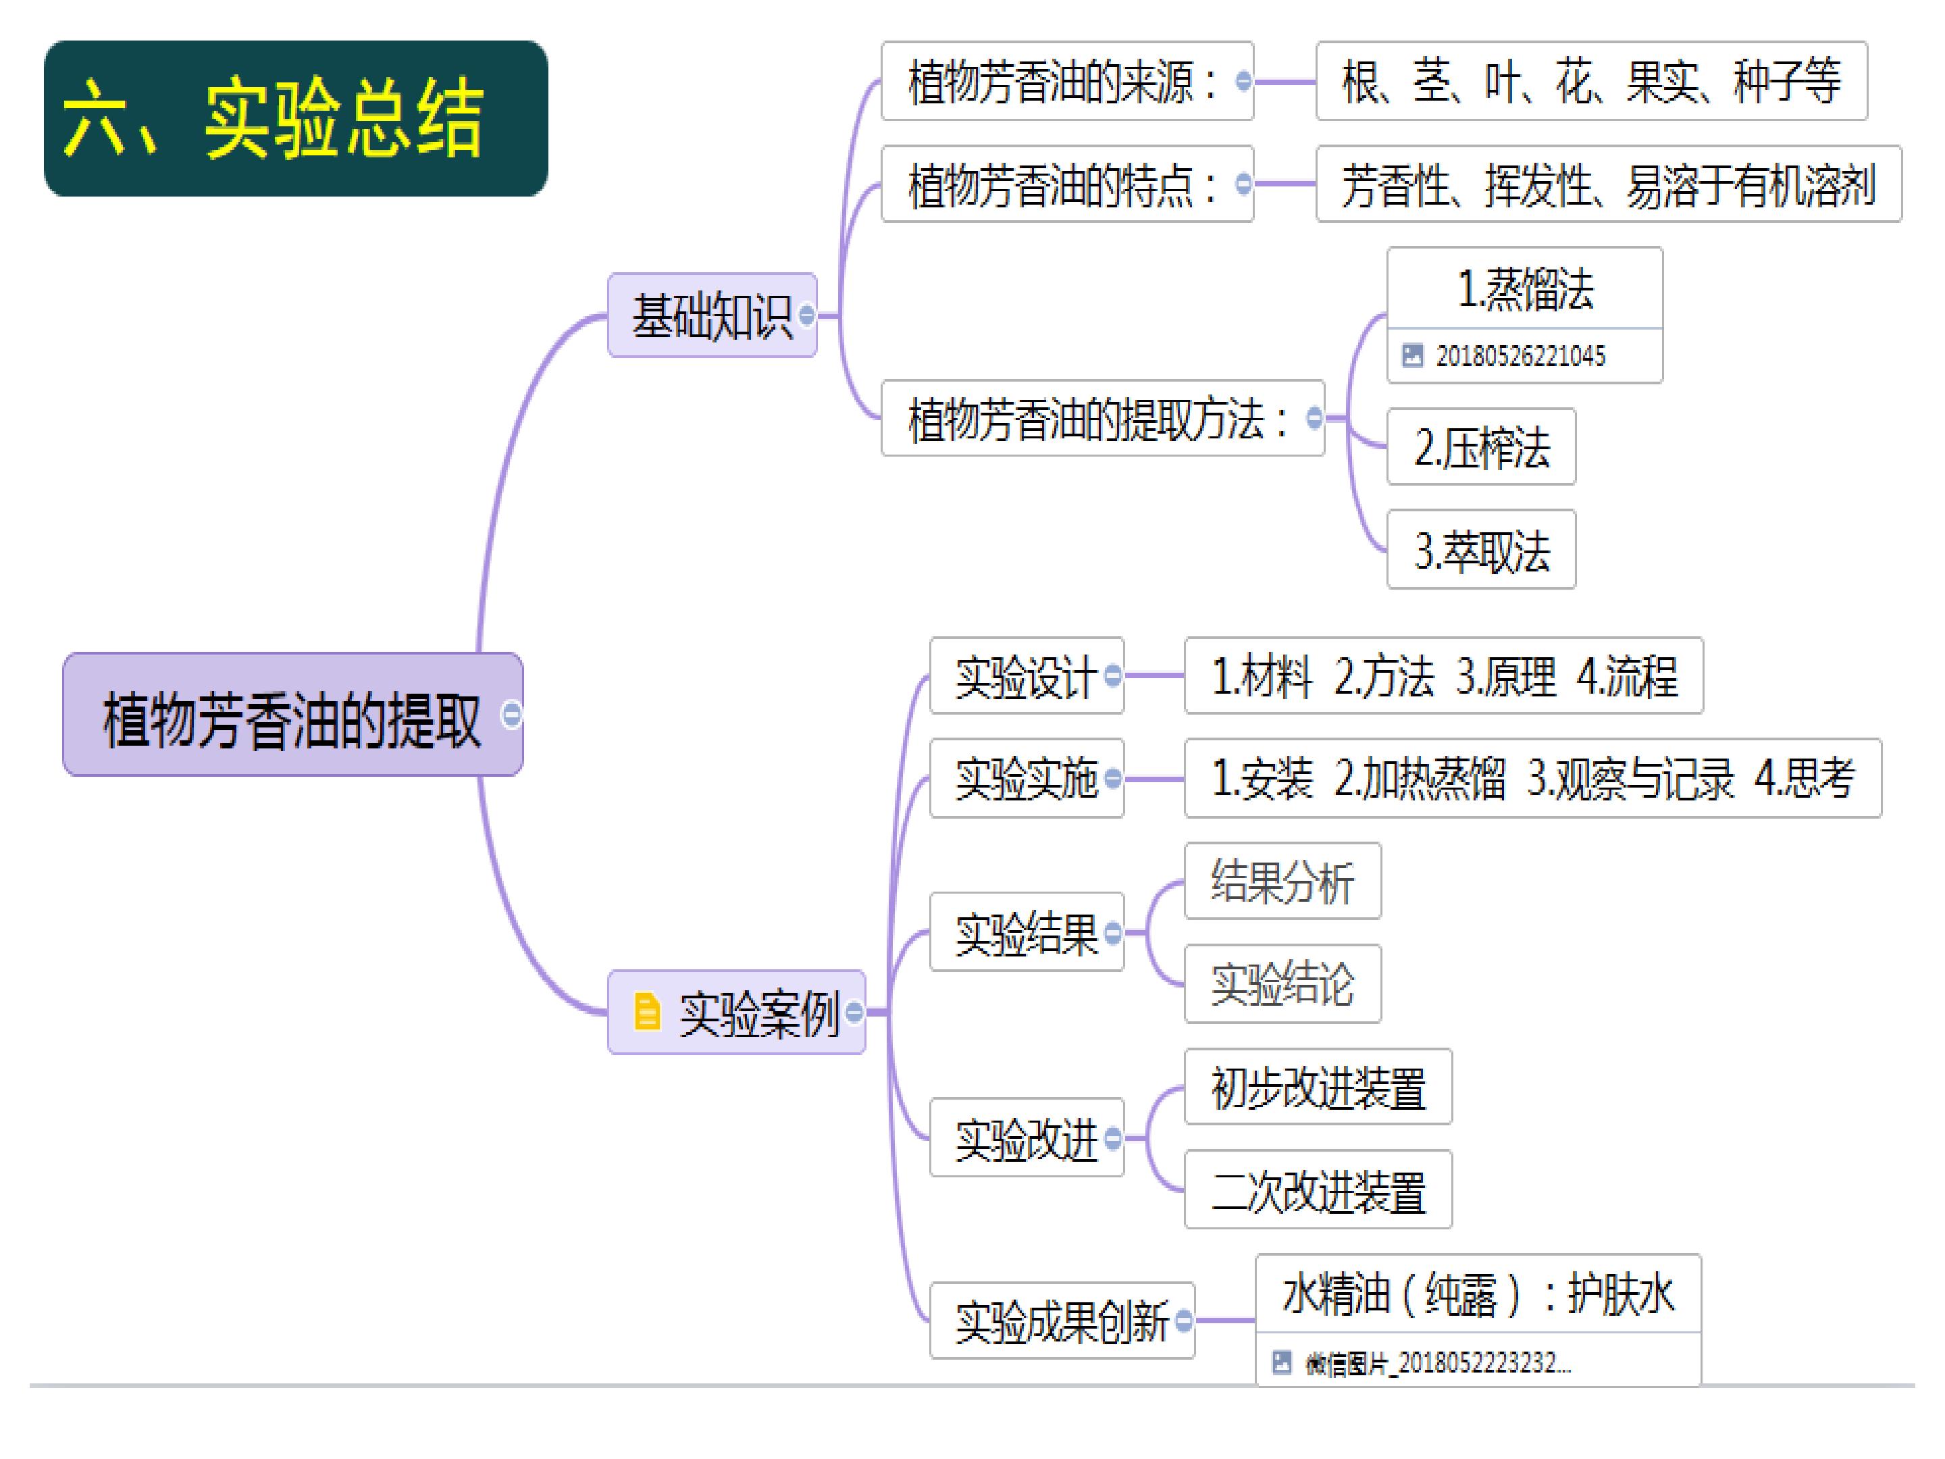Click the image attachment icon under 1.蒸馏法

(x=1412, y=355)
